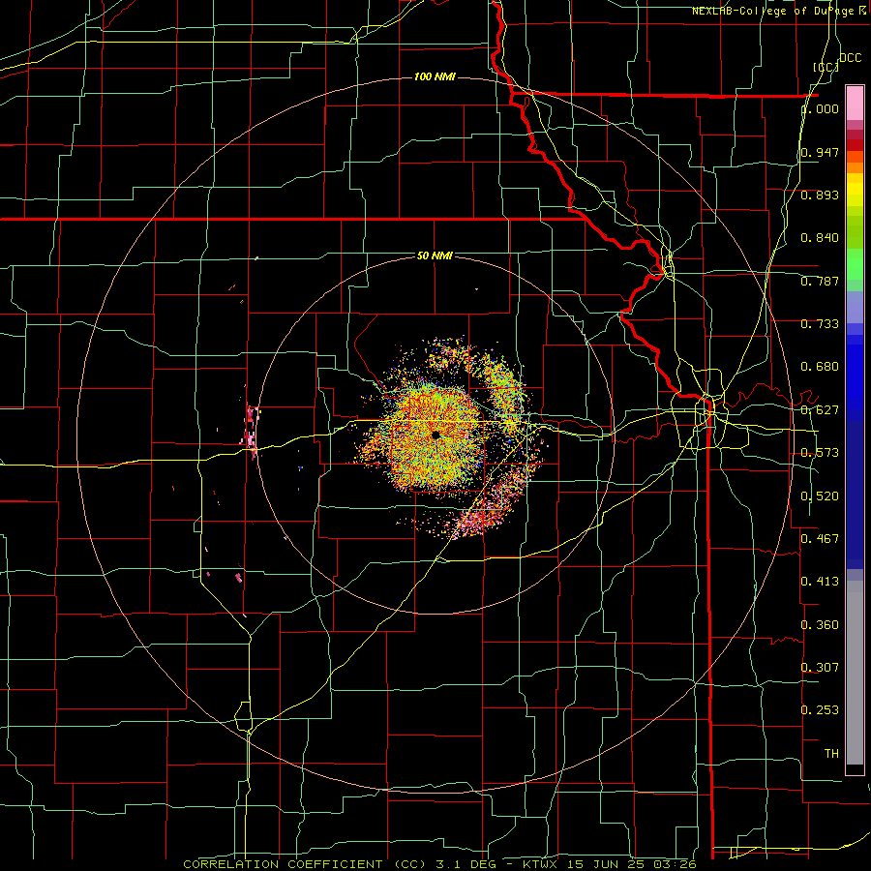Click the (CC) units label above colorbar

(826, 67)
